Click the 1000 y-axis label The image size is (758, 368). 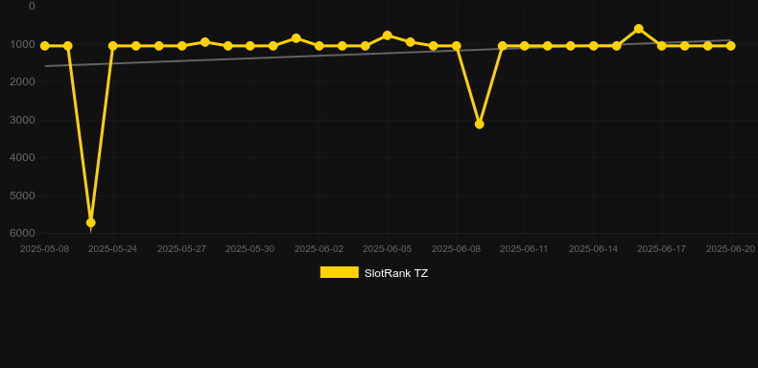tap(23, 44)
